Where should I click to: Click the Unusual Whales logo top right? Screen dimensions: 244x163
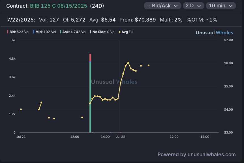coord(214,33)
